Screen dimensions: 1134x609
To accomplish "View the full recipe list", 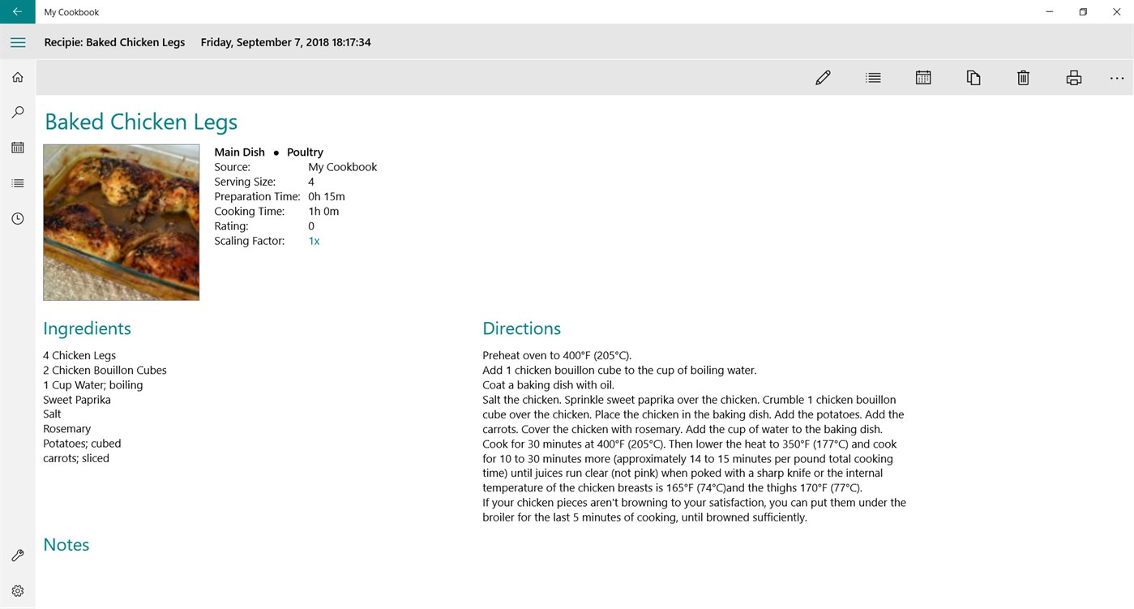I will click(17, 182).
